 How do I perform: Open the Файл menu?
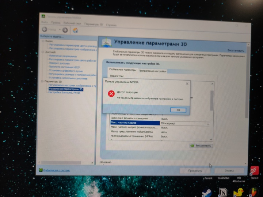(x=45, y=22)
